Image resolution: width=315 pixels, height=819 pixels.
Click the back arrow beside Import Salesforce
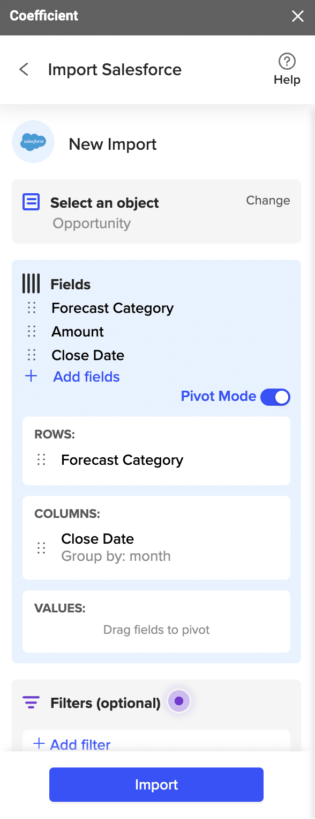24,69
